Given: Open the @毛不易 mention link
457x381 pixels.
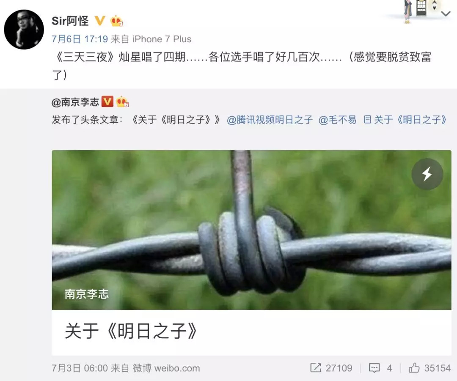Looking at the screenshot, I should (337, 120).
